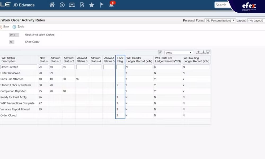Select the Started Labor or Material row
This screenshot has width=265, height=159.
coord(16,85)
